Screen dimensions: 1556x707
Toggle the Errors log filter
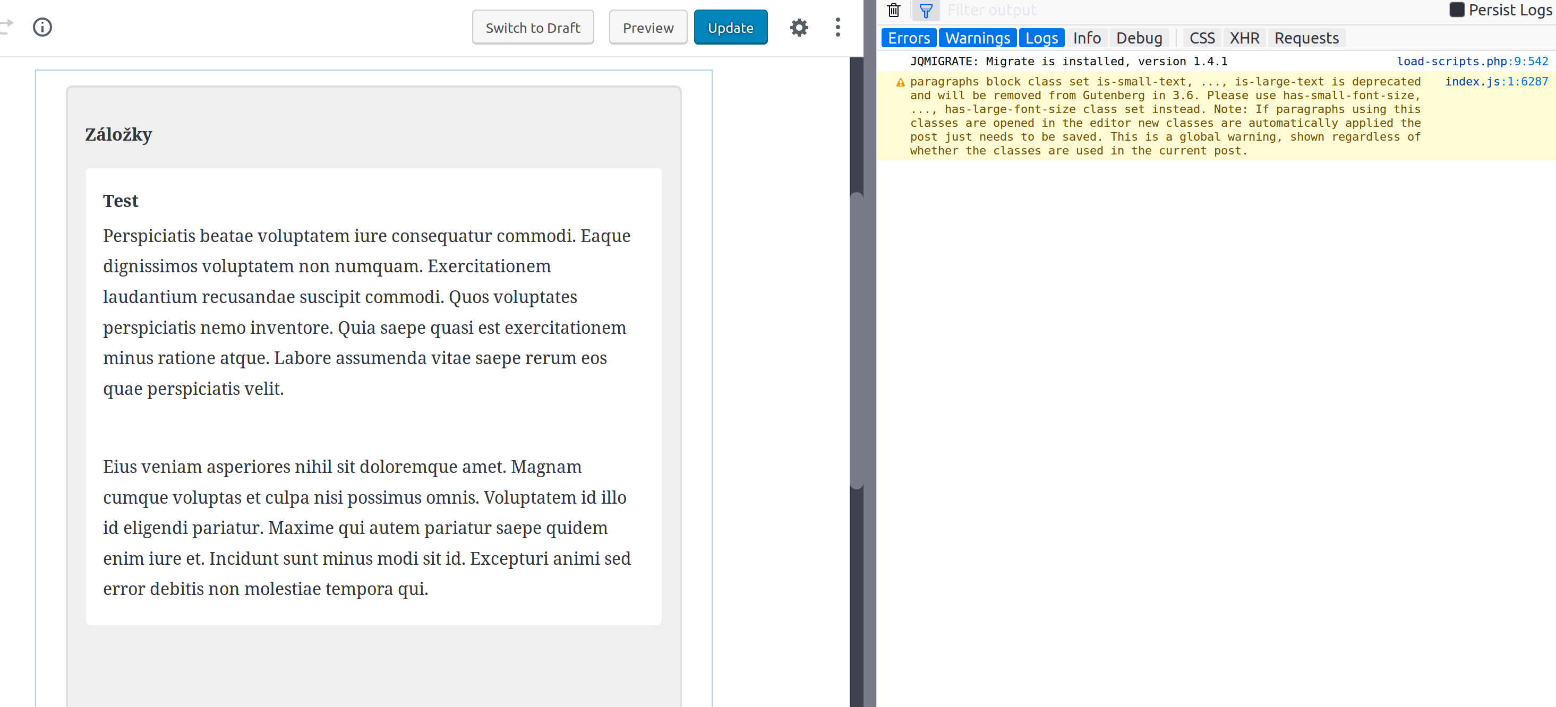click(909, 38)
